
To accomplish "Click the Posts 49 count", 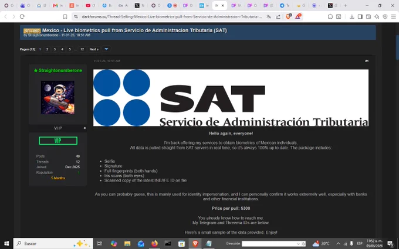I will pyautogui.click(x=77, y=156).
